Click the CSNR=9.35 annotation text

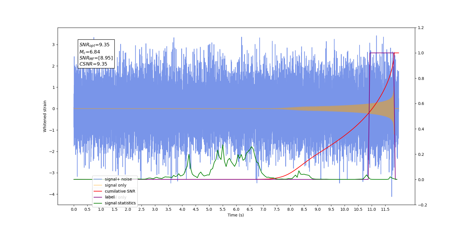point(93,64)
